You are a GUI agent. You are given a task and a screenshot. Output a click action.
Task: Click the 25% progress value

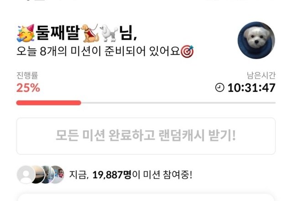click(28, 88)
